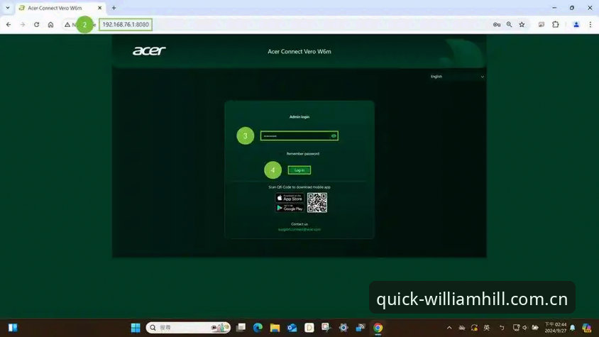Expand the tab search dropdown arrow

coord(8,8)
